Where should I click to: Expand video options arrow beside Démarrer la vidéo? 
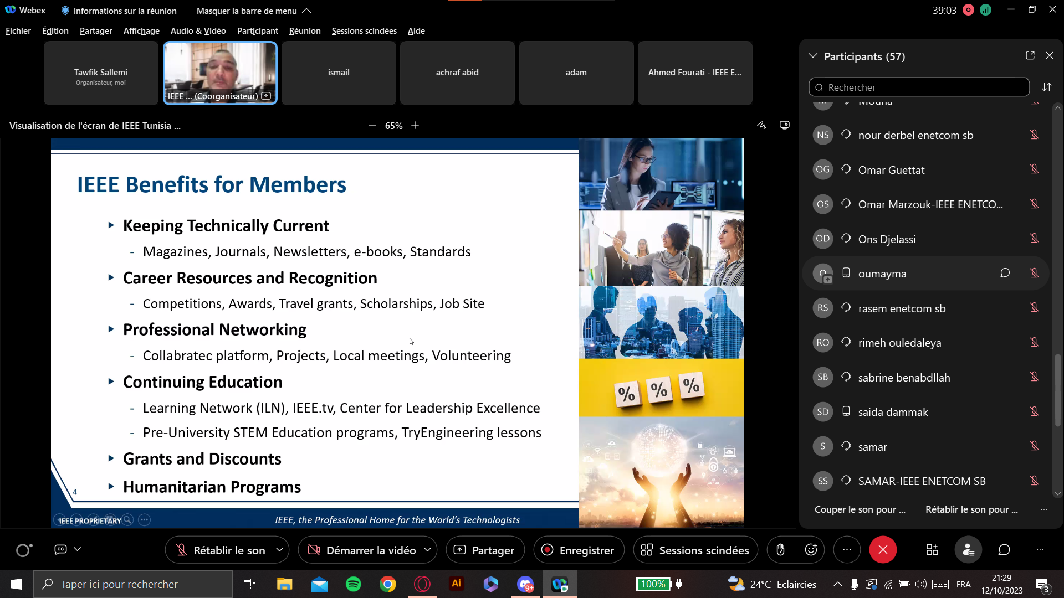[427, 550]
